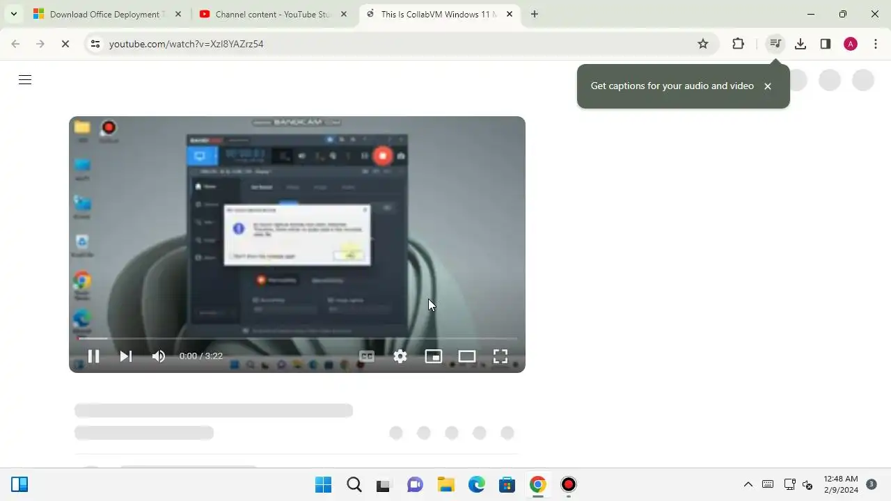Switch to theater mode
Viewport: 891px width, 501px height.
[467, 356]
